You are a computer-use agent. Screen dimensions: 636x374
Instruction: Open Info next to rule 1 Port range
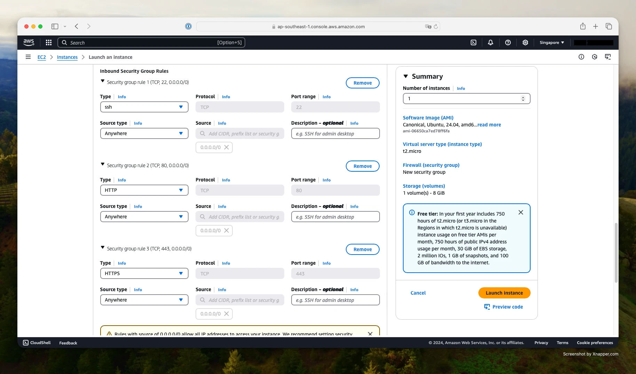[x=326, y=97]
